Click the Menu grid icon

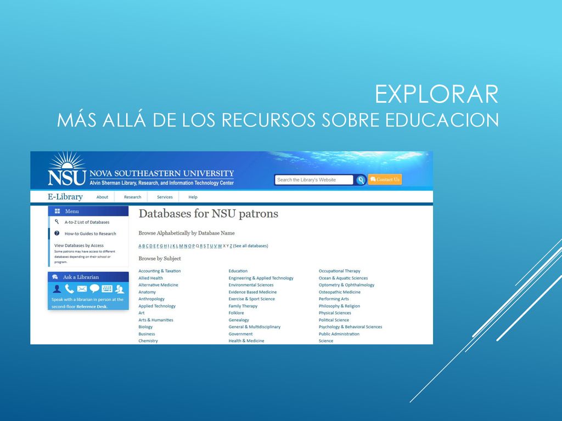57,211
